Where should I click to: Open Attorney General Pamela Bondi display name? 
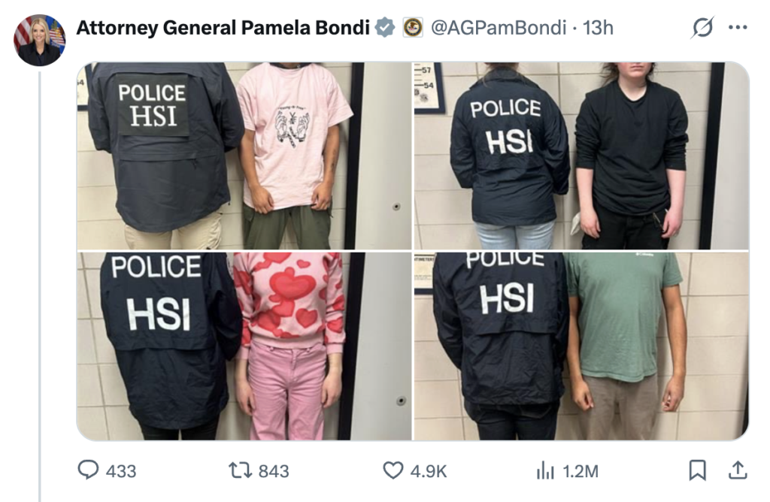pos(223,28)
